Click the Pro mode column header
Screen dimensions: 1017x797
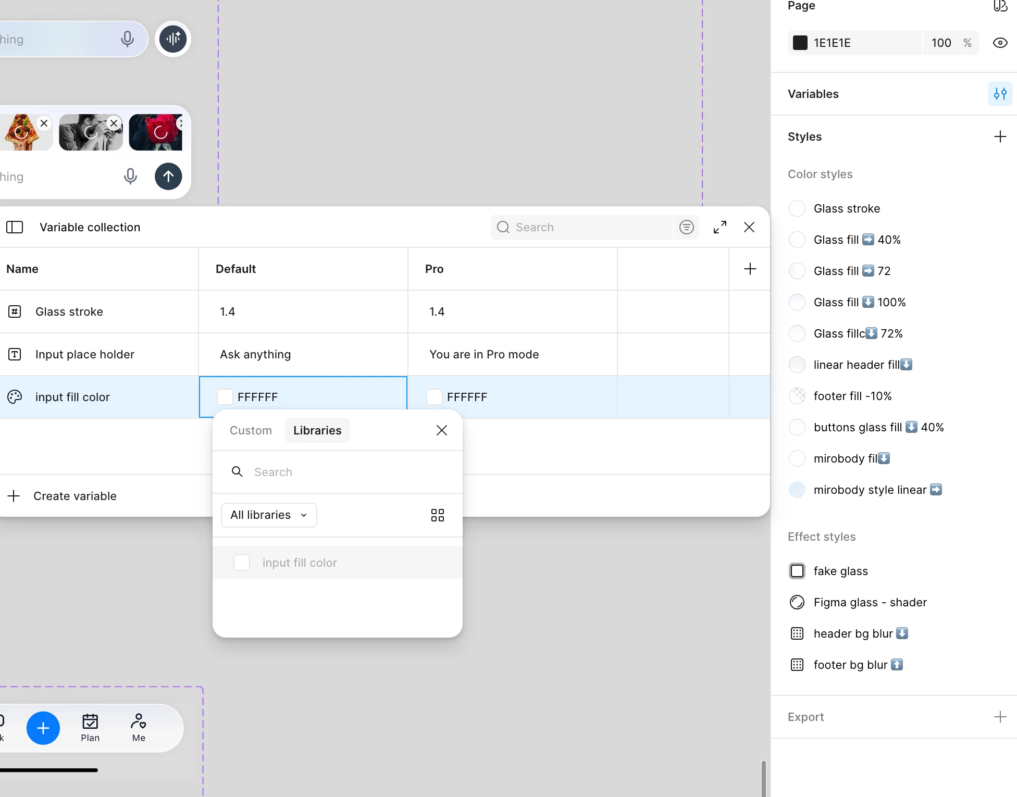tap(434, 269)
